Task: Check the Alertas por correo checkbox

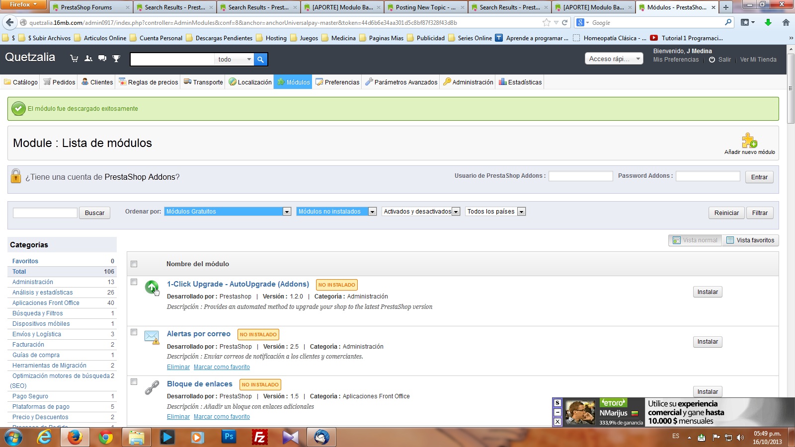Action: point(134,332)
